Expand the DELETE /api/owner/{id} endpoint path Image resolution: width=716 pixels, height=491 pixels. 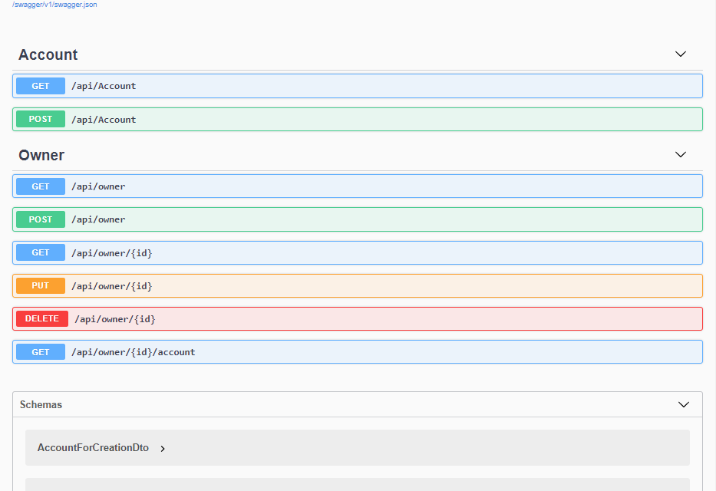pos(115,318)
